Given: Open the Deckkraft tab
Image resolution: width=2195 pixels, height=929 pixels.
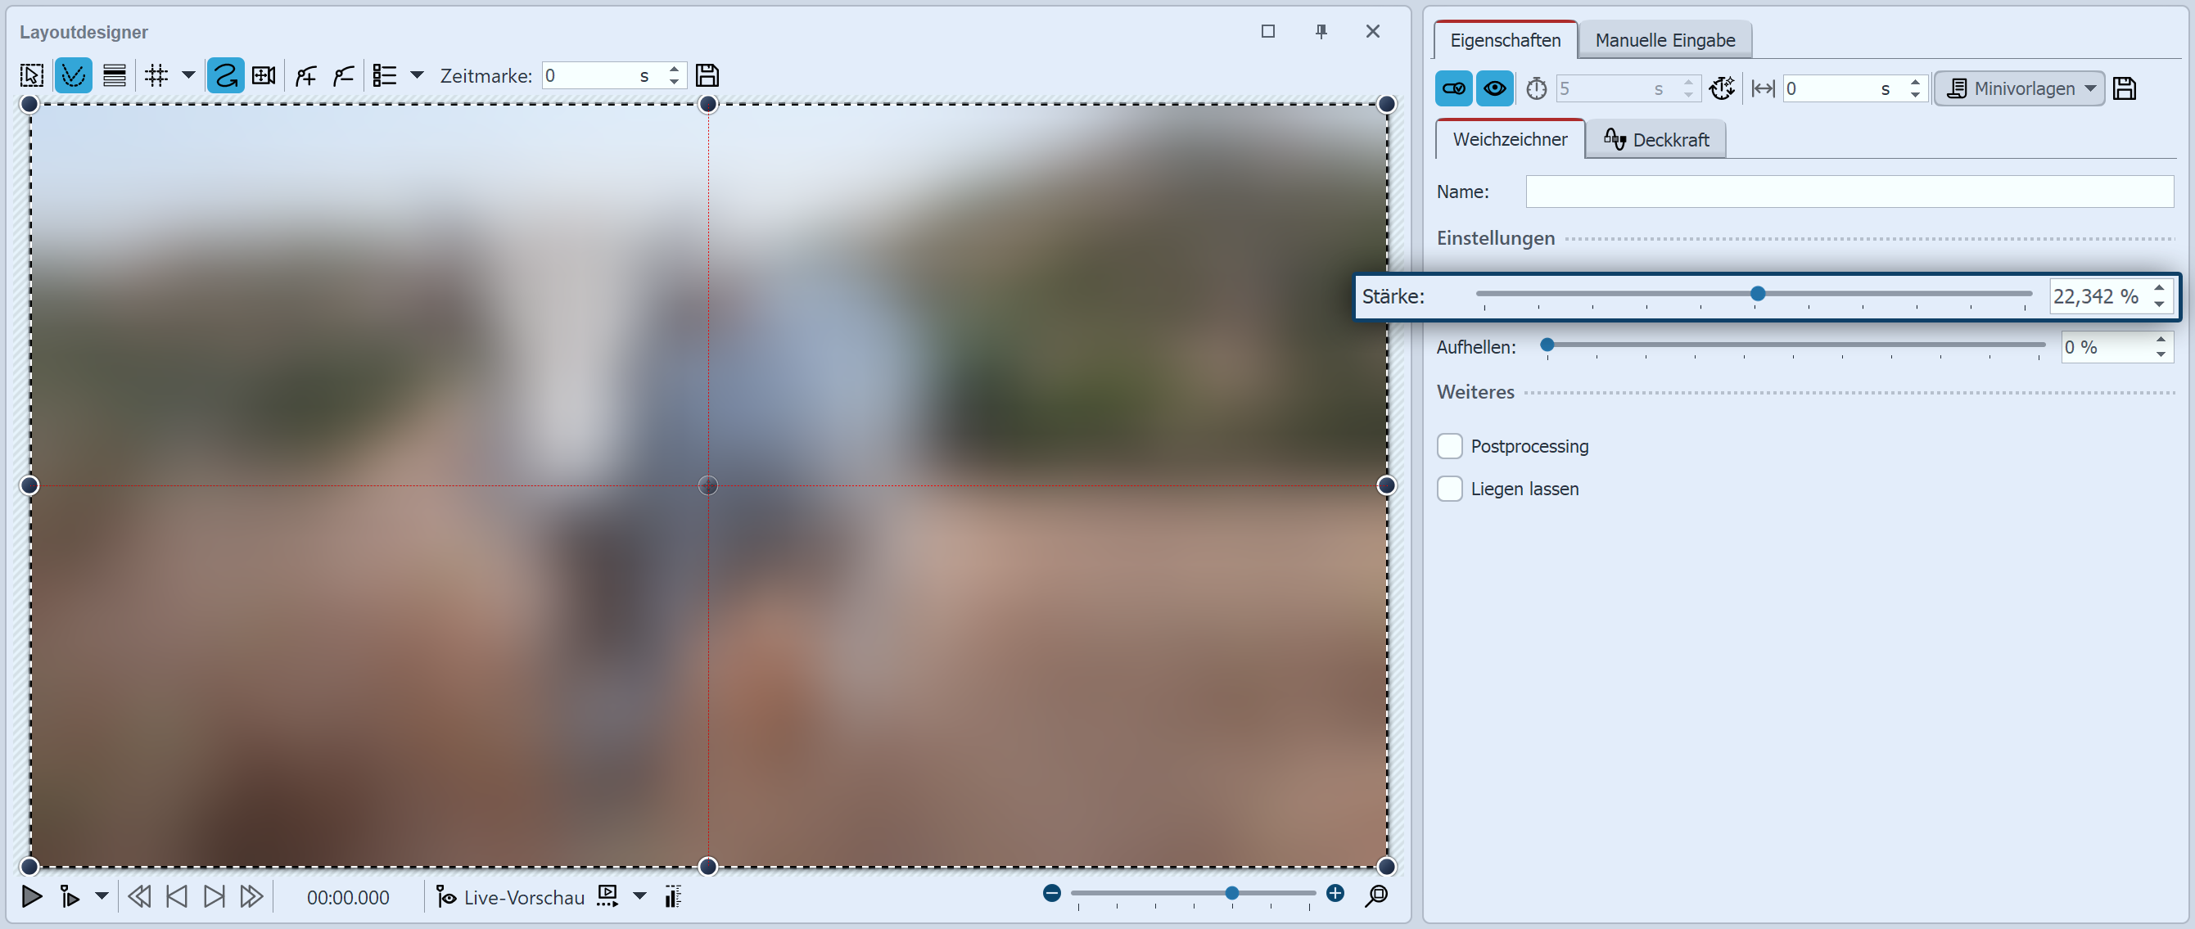Looking at the screenshot, I should (1656, 140).
